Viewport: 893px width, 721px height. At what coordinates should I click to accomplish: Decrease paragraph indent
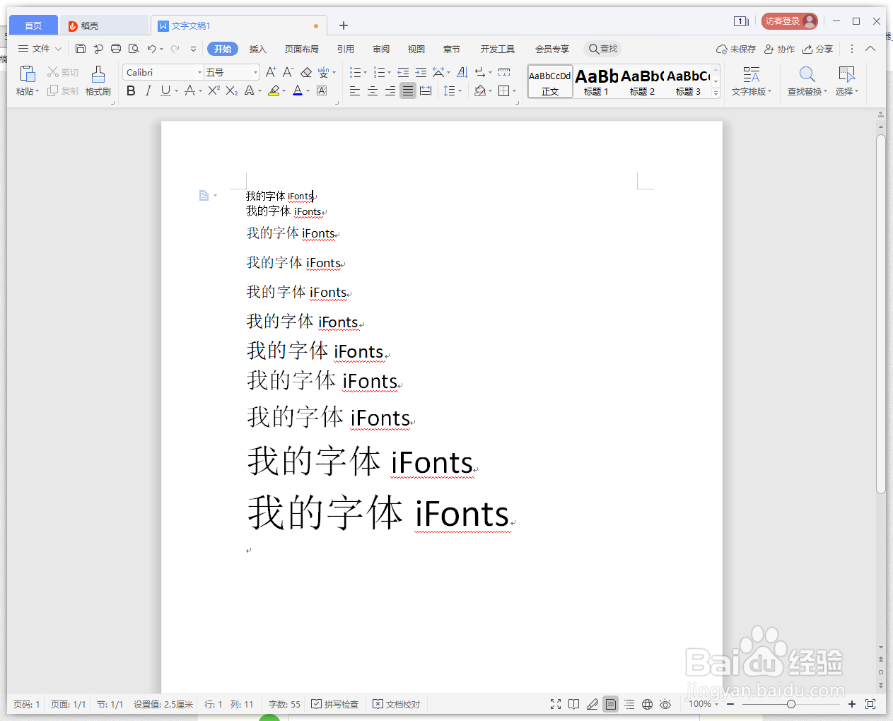tap(403, 72)
